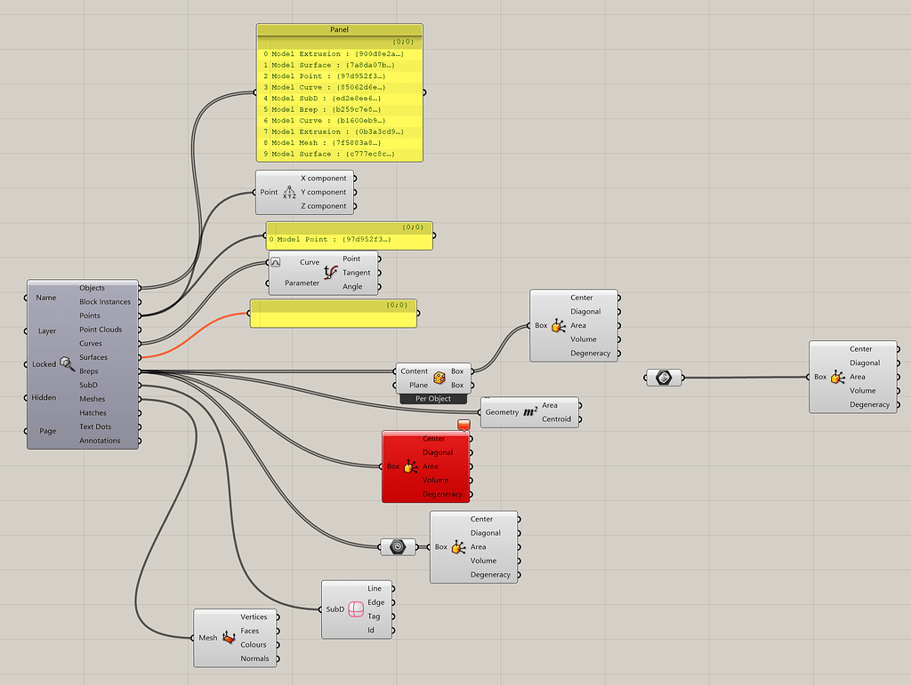Click the empty yellow panel connected by the orange wire
The image size is (911, 685).
click(334, 314)
